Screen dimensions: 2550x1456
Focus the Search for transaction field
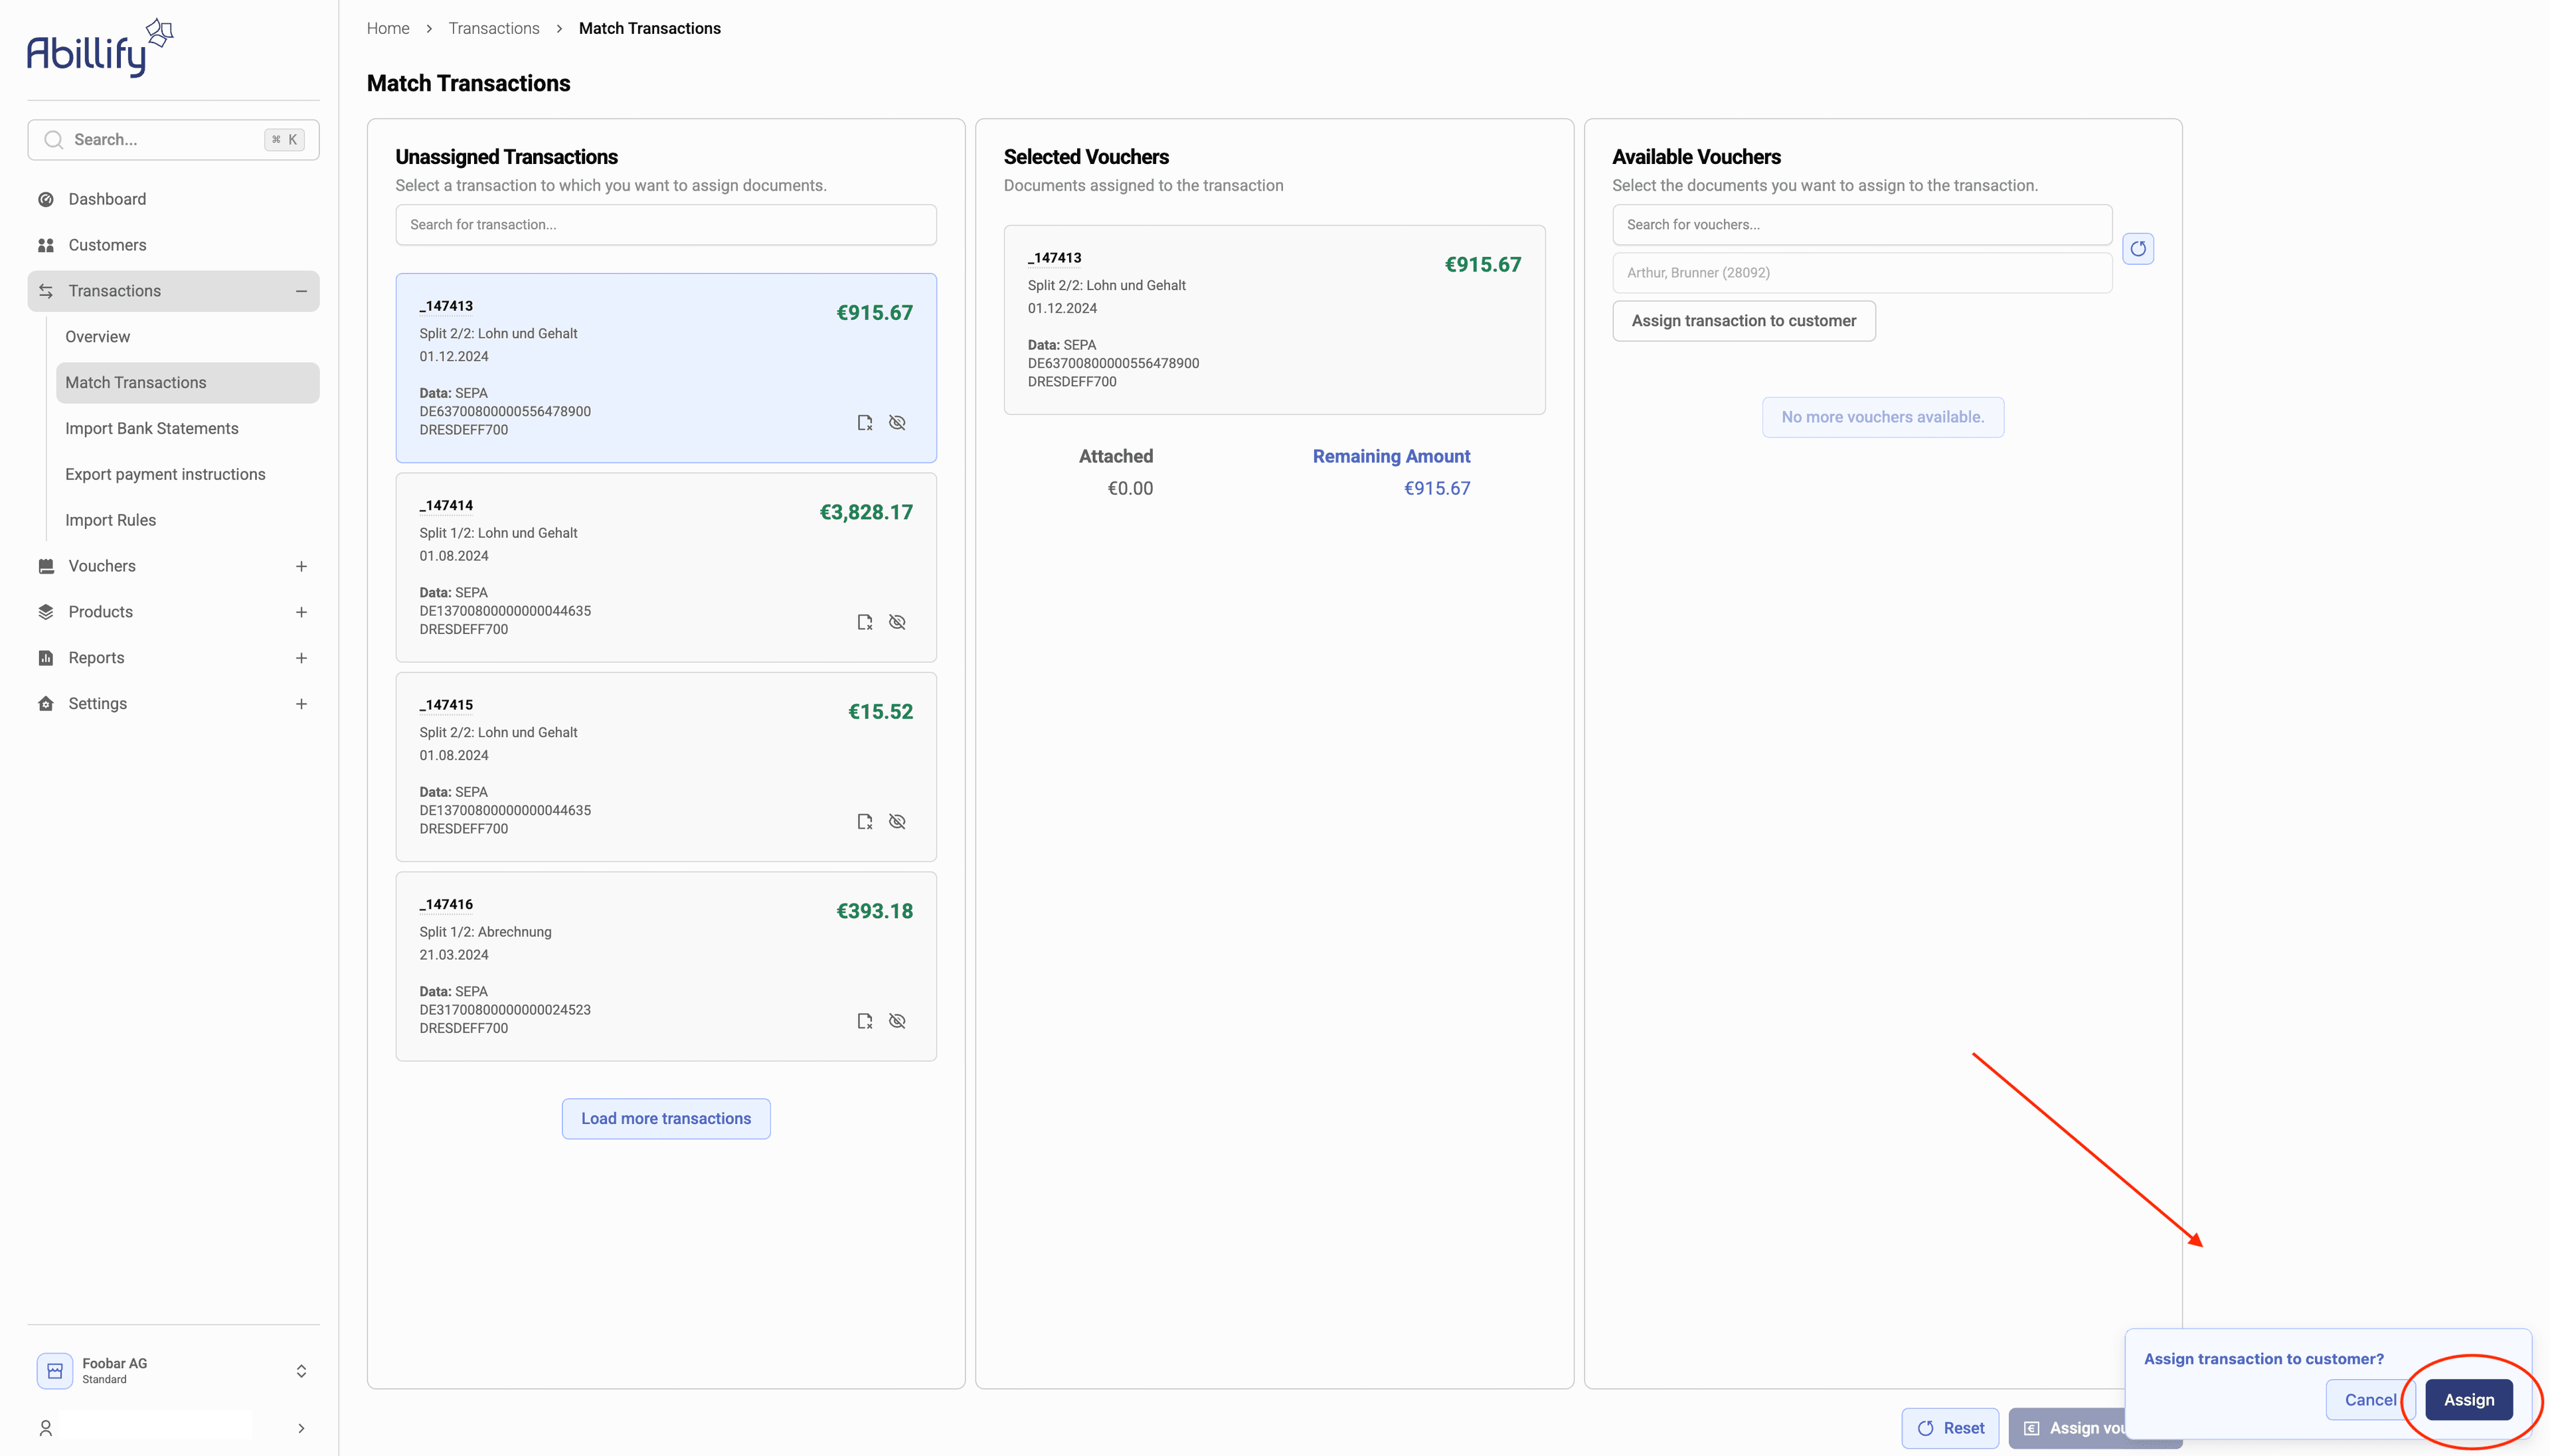(665, 225)
